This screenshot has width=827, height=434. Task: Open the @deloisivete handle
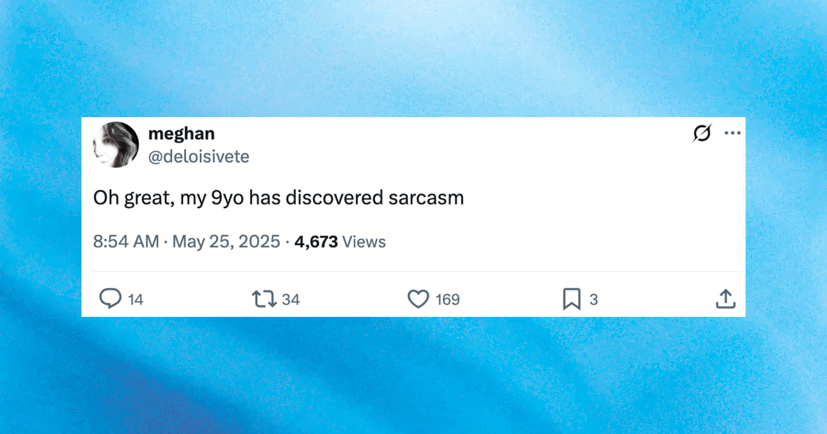[x=198, y=156]
